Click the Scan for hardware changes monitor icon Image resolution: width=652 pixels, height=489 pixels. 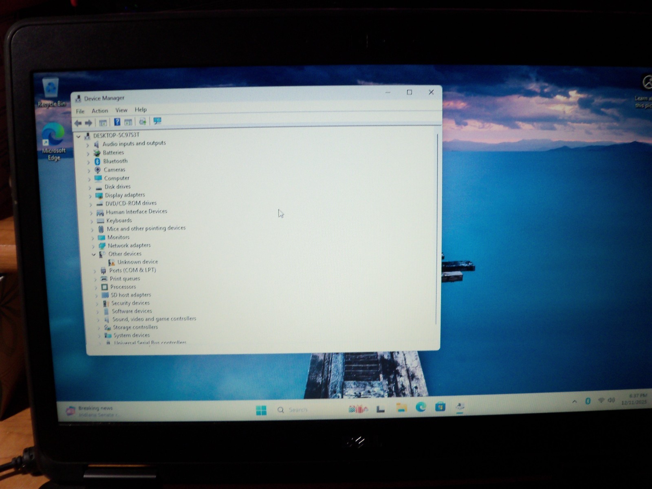[157, 121]
